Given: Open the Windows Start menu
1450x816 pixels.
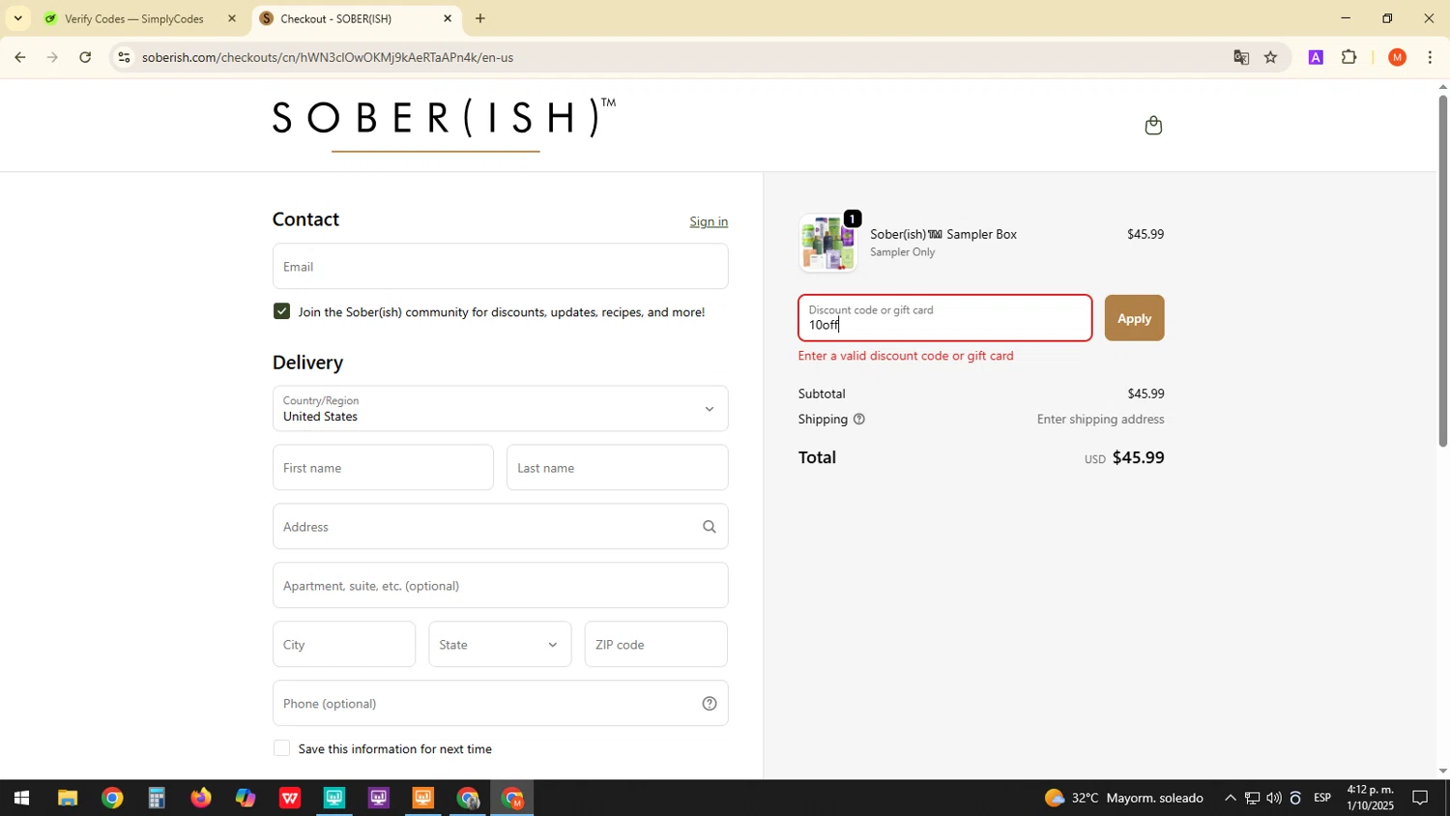Looking at the screenshot, I should click(x=21, y=799).
